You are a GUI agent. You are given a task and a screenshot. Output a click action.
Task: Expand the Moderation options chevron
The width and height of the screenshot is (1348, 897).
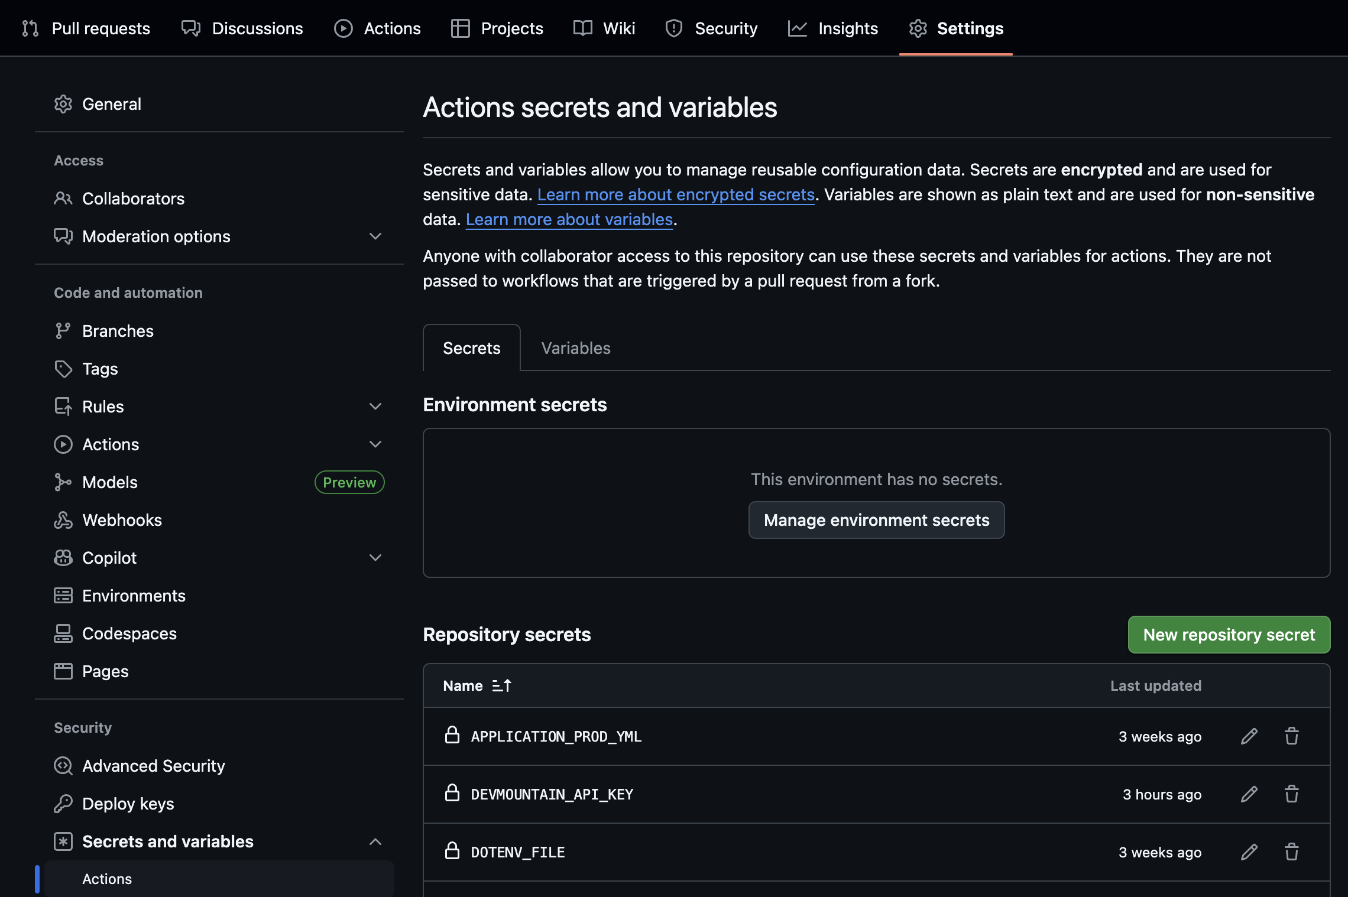[x=375, y=236]
